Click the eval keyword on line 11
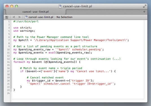 pos(52,53)
